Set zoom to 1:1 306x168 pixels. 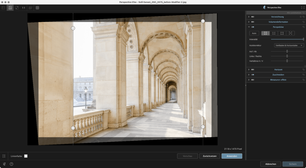(24, 8)
